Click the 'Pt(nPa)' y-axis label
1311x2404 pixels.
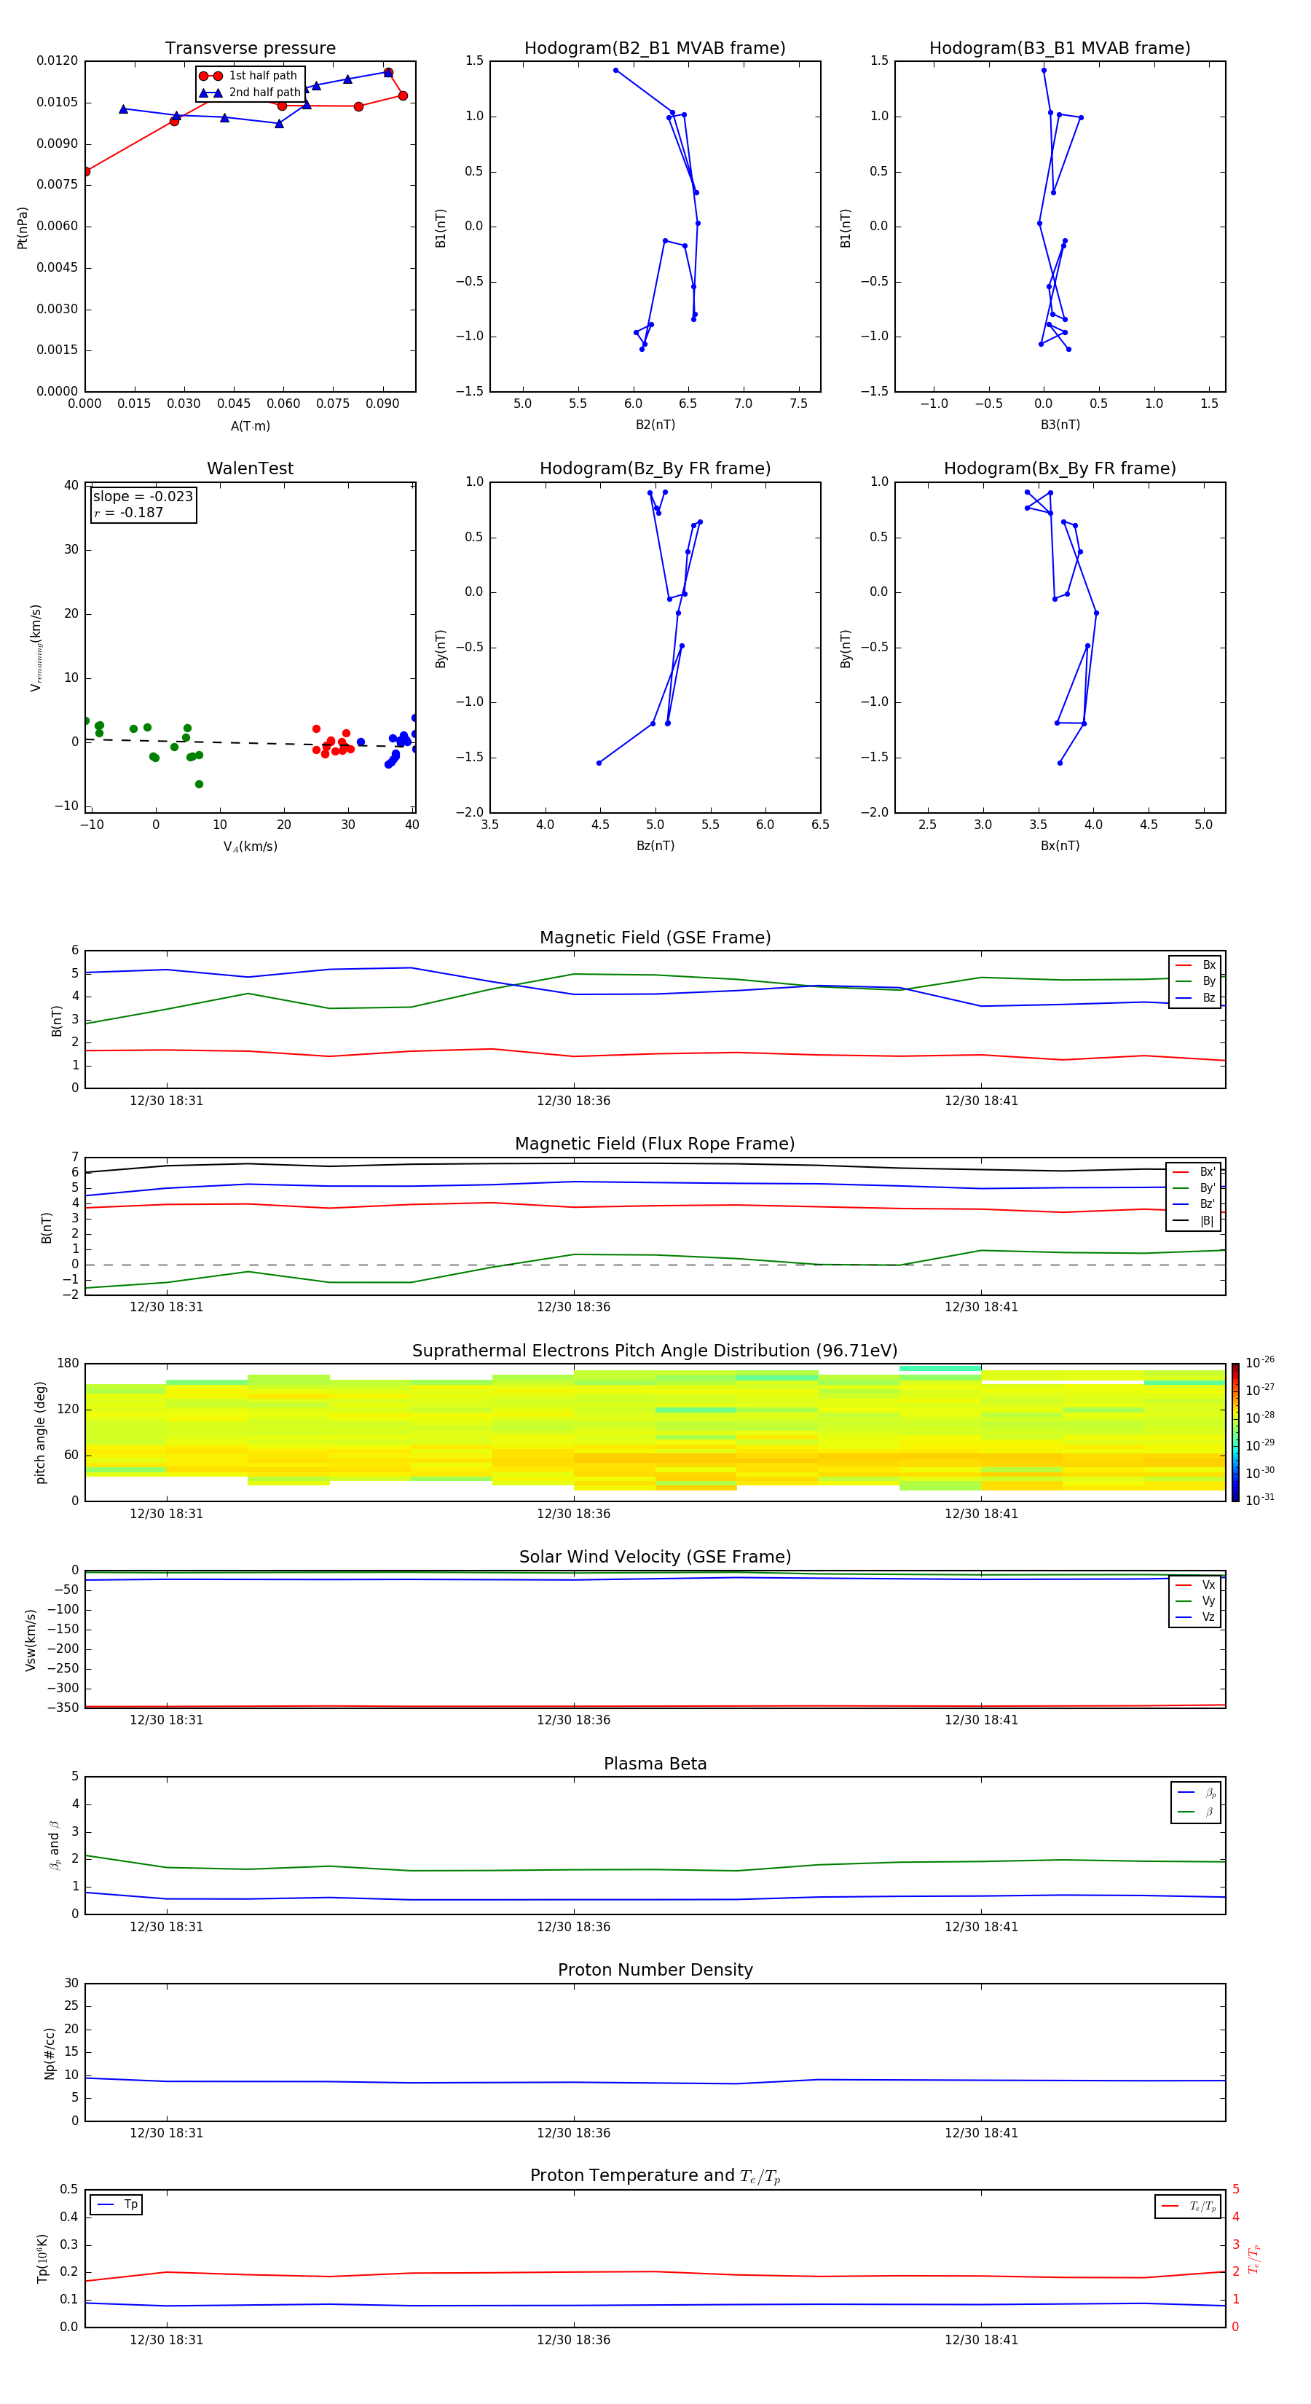pyautogui.click(x=23, y=227)
